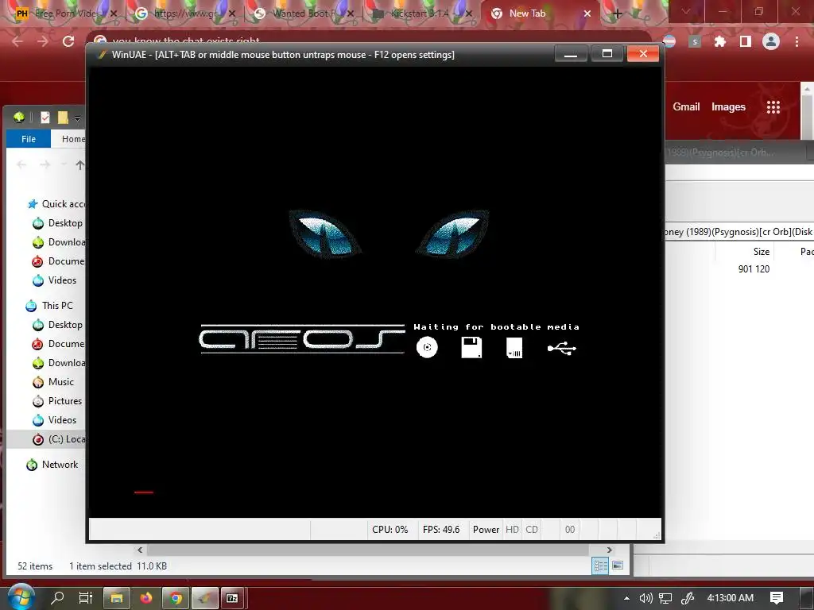Viewport: 814px width, 610px height.
Task: Click the CD indicator in WinUAE status bar
Action: pos(532,530)
